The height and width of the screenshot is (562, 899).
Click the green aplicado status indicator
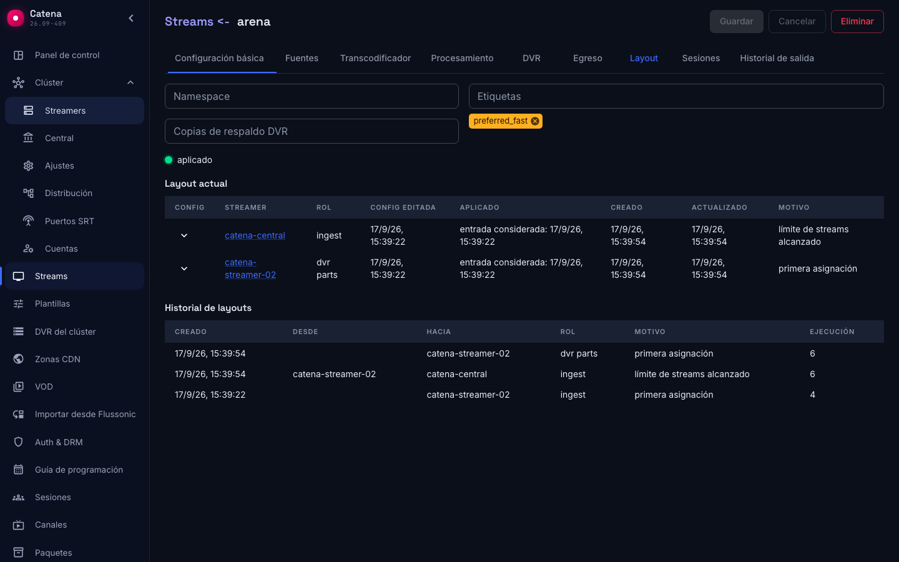[169, 160]
